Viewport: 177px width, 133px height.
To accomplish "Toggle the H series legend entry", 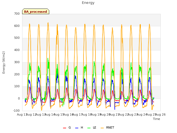I will click(79, 127).
